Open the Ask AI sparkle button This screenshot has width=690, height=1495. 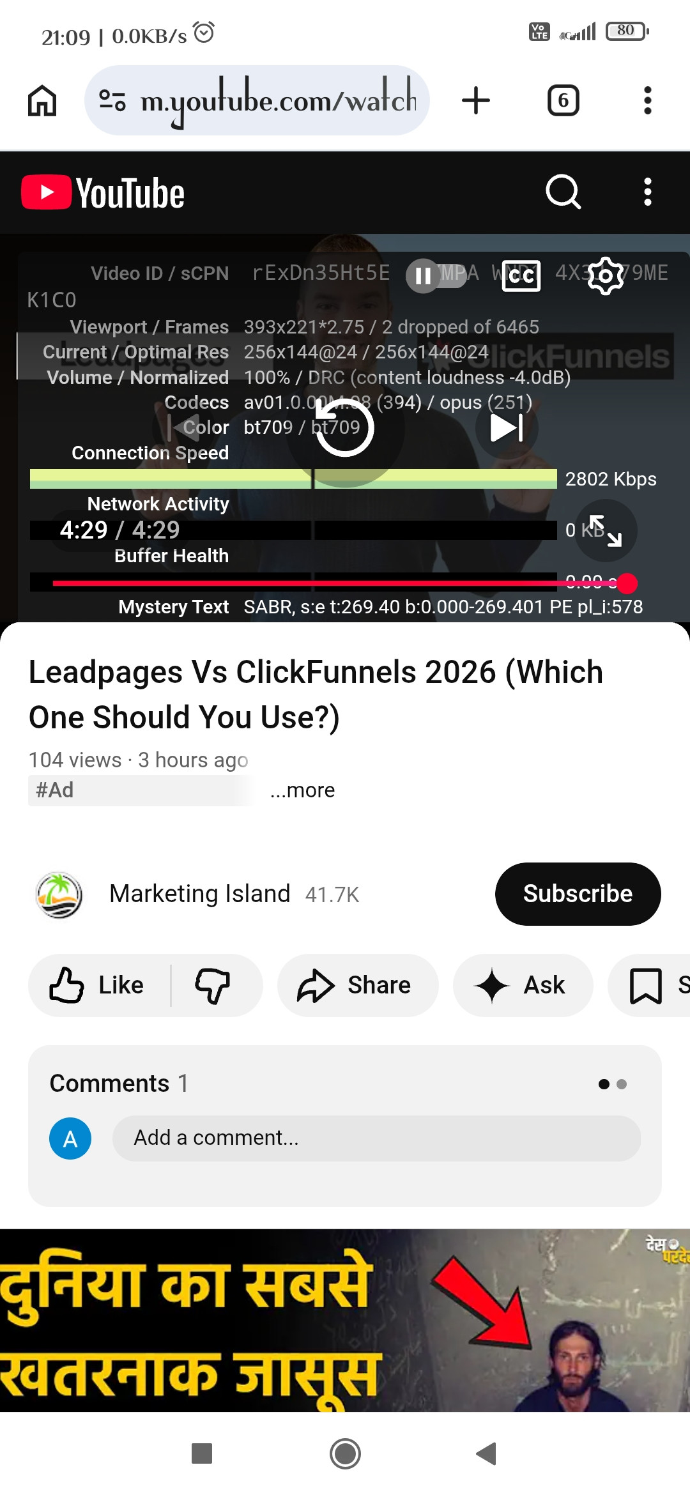click(523, 985)
